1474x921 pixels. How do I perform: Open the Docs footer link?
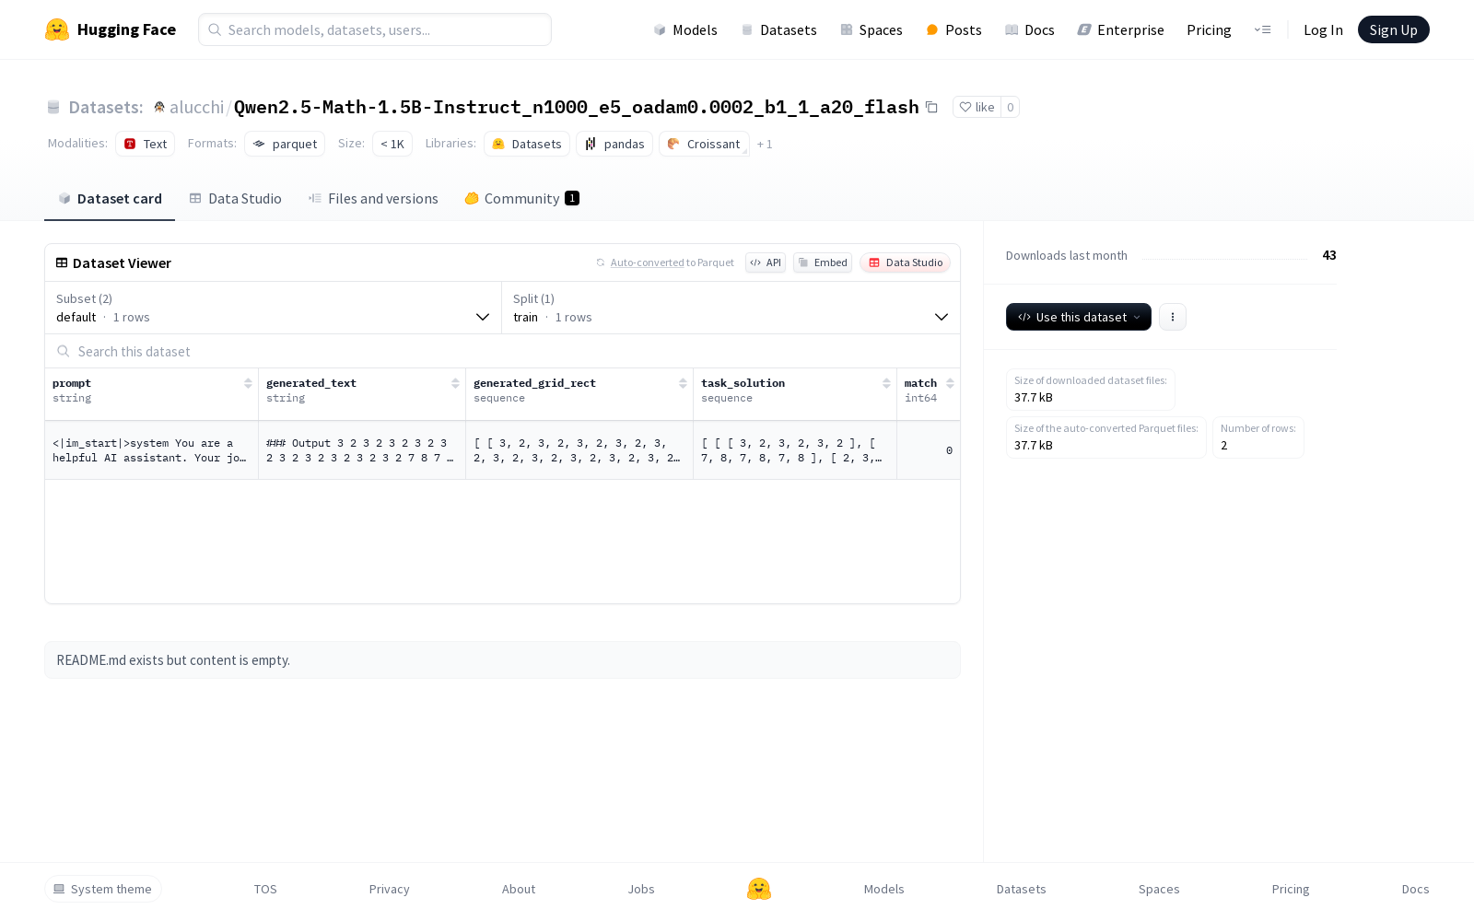pyautogui.click(x=1415, y=889)
